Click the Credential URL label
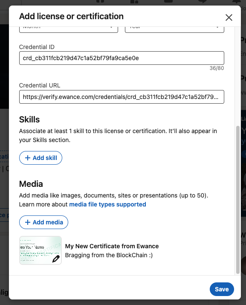 pos(40,85)
